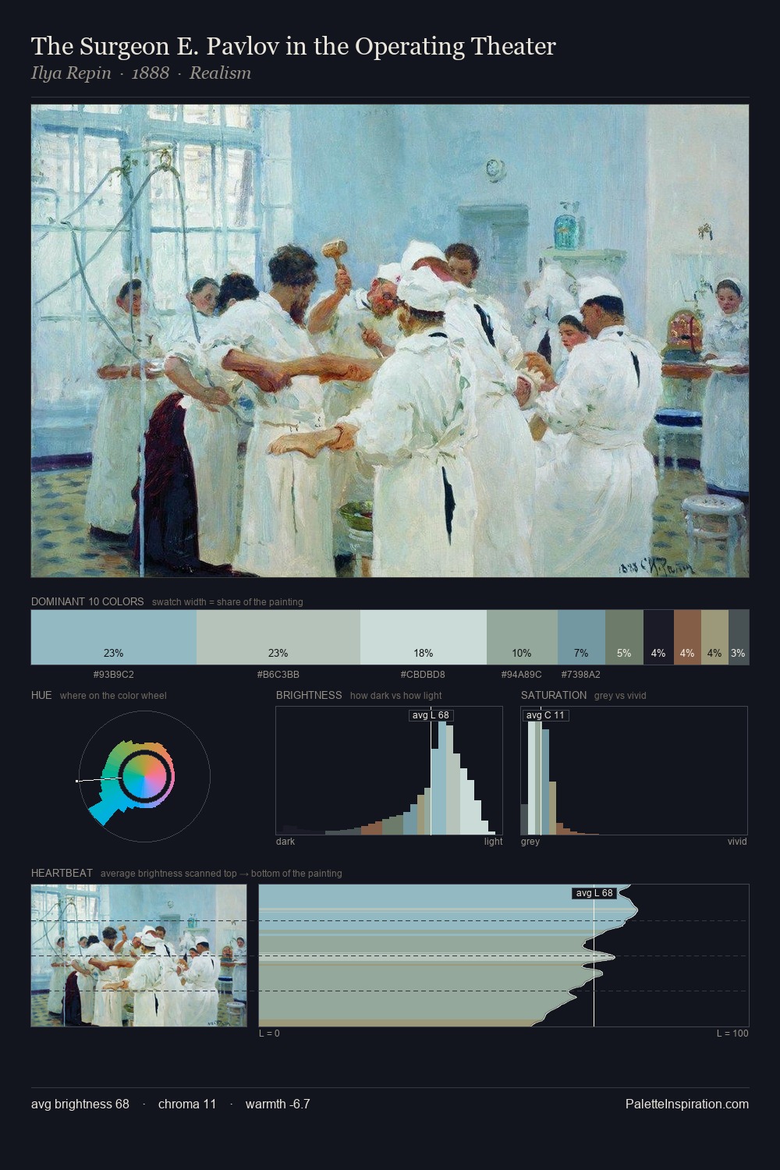The height and width of the screenshot is (1170, 780).
Task: Click the 'SATURATION' section heading
Action: point(554,696)
